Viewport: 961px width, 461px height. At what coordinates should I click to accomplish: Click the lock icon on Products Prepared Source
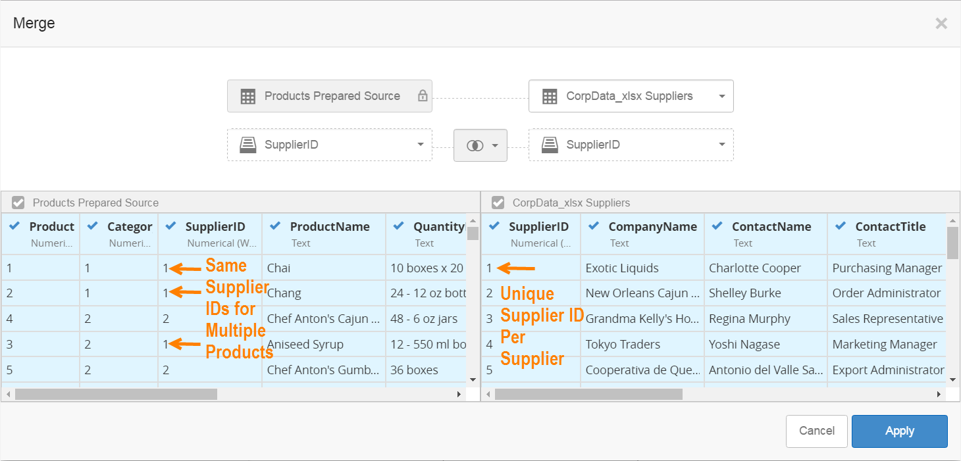pyautogui.click(x=423, y=96)
